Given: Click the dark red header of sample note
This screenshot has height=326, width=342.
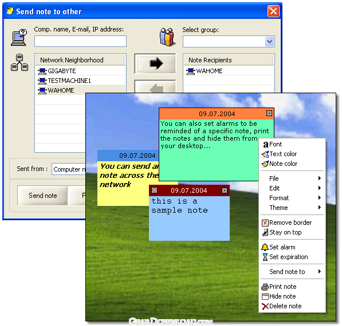Looking at the screenshot, I should [x=189, y=190].
